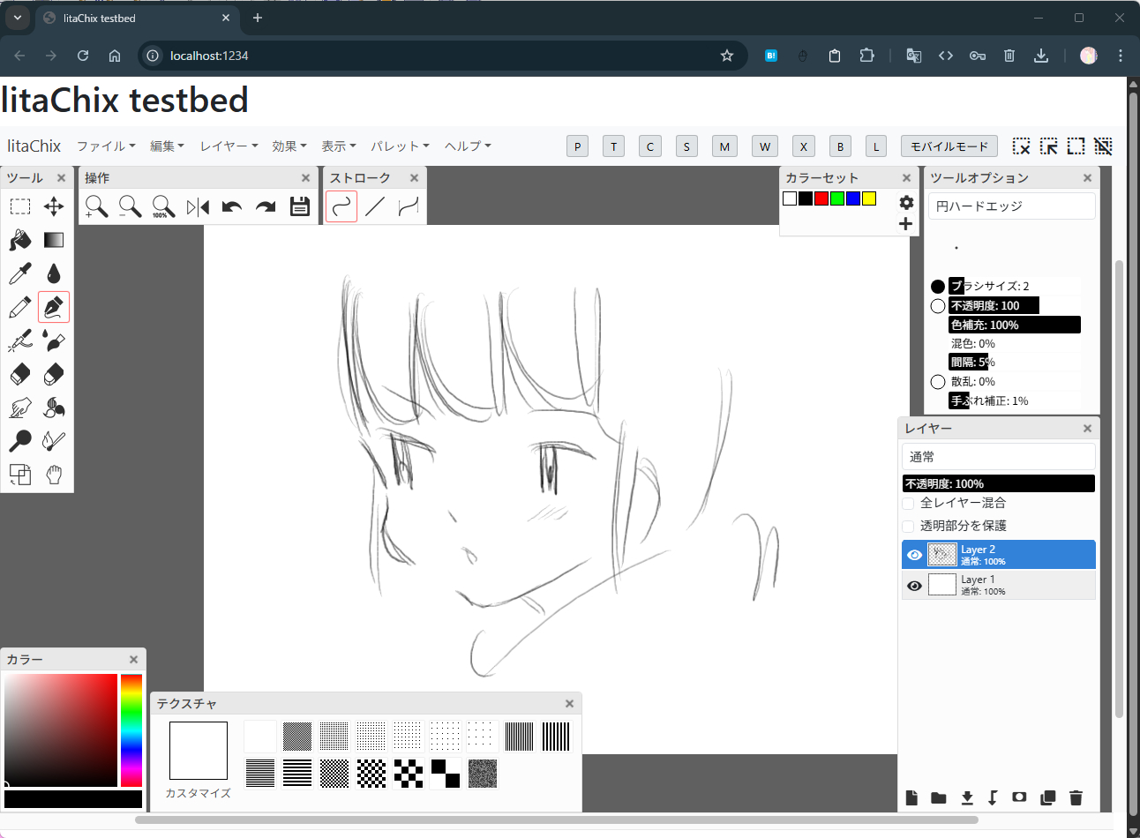This screenshot has height=838, width=1140.
Task: Open the 円ハードエッジ brush dropdown
Action: click(1011, 206)
